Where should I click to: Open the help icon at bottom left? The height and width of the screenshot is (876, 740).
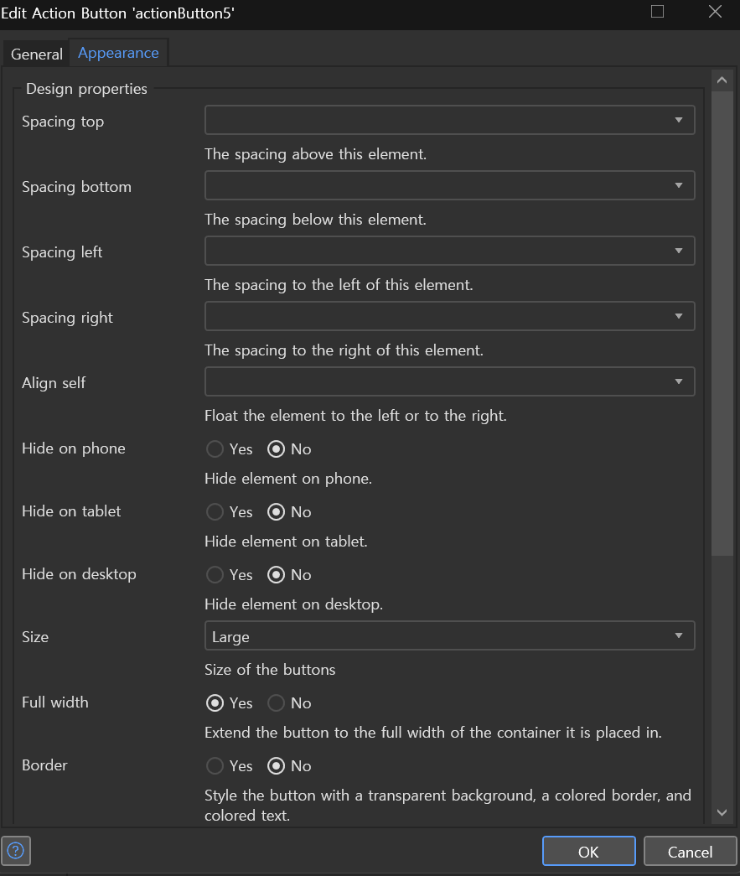16,851
